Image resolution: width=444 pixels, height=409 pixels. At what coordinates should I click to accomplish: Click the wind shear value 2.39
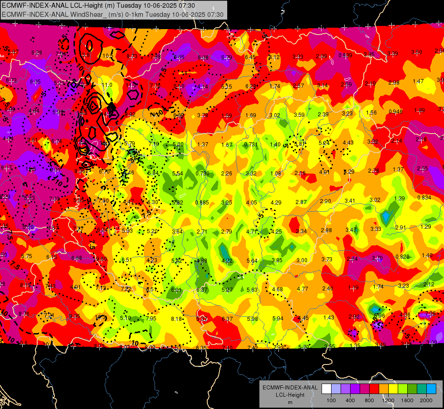pyautogui.click(x=323, y=114)
